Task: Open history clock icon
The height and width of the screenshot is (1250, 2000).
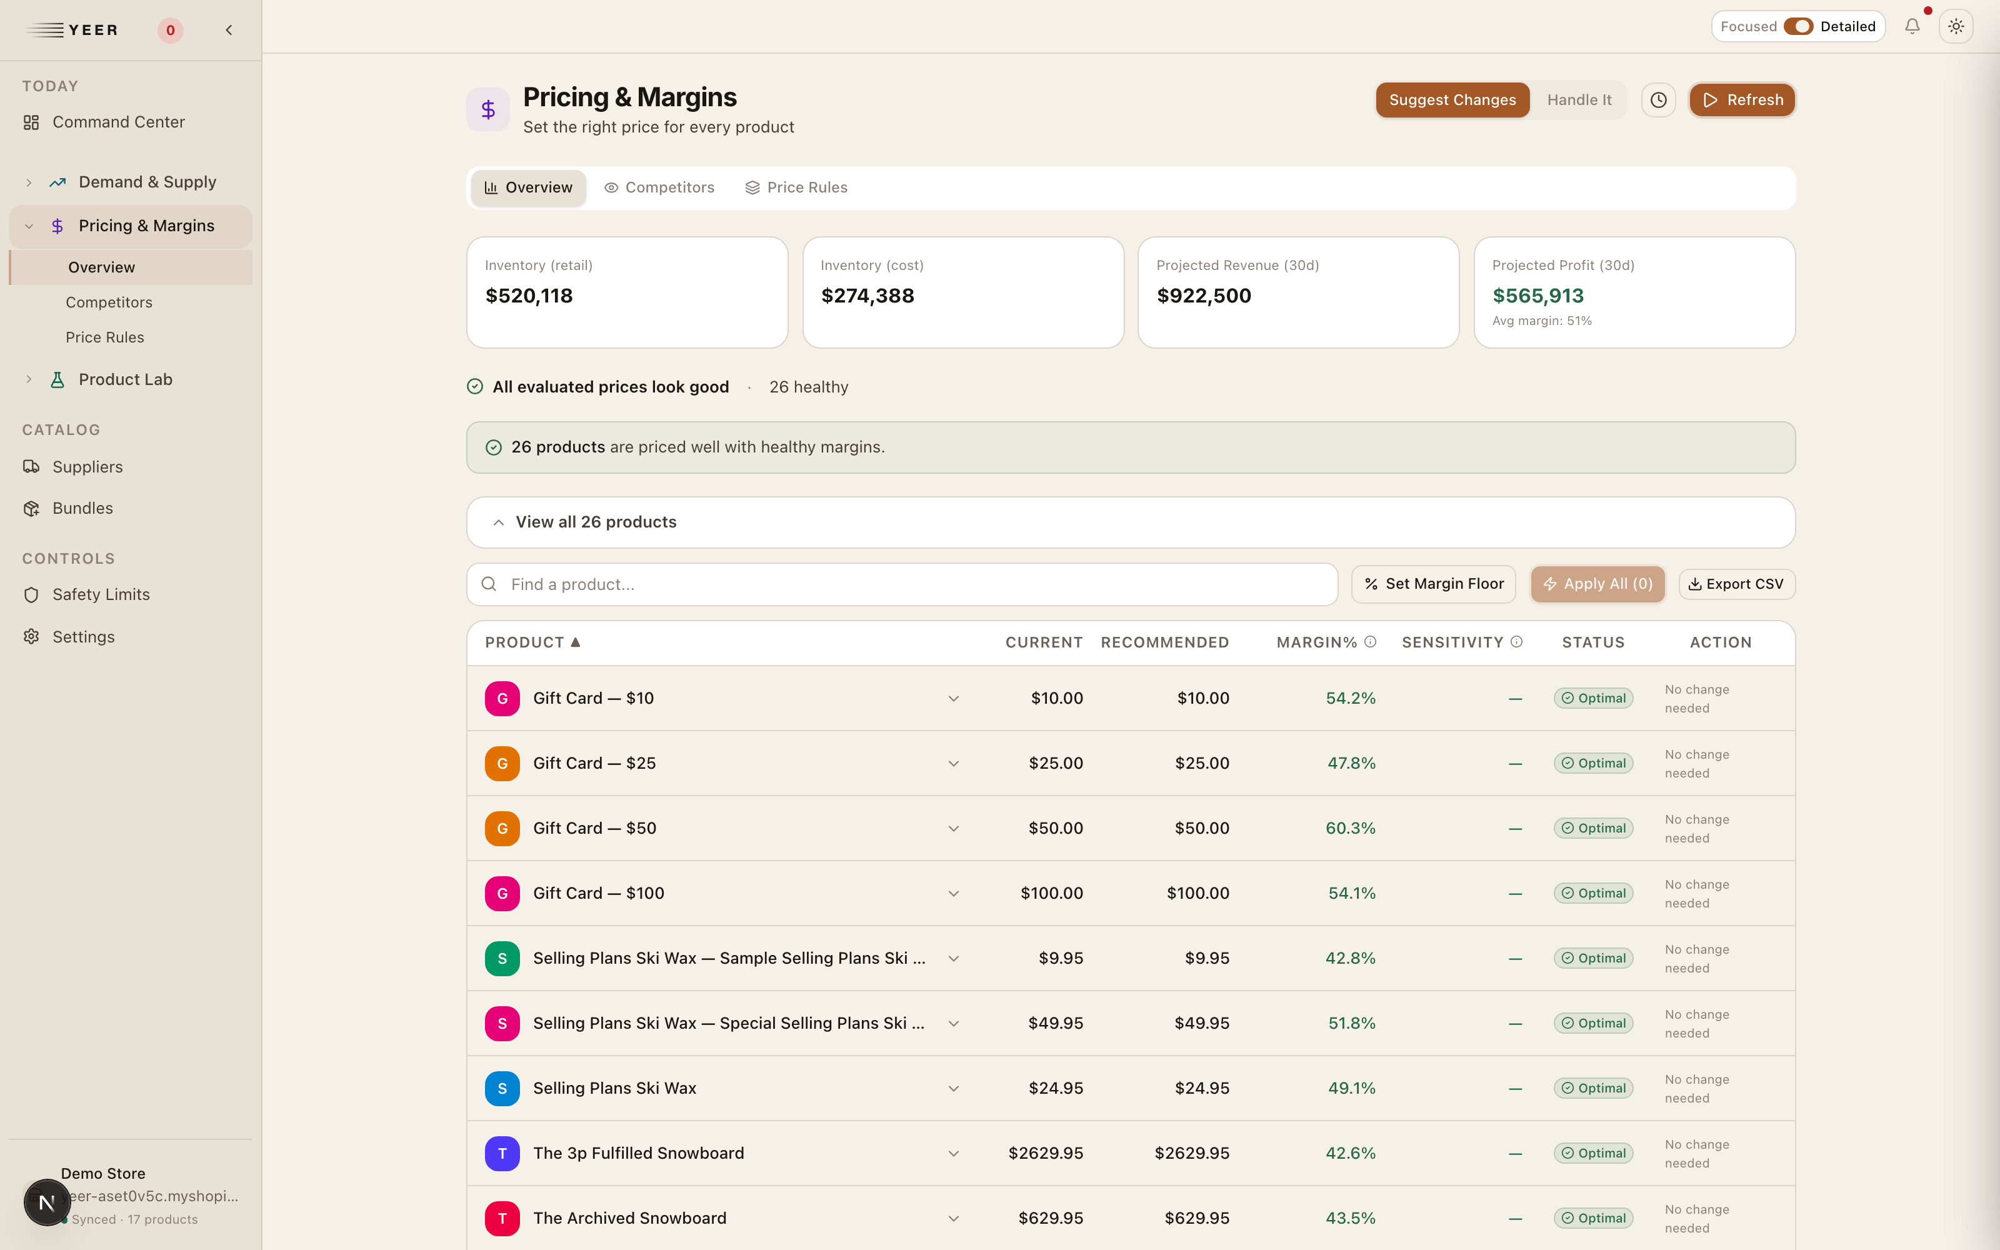Action: tap(1659, 100)
